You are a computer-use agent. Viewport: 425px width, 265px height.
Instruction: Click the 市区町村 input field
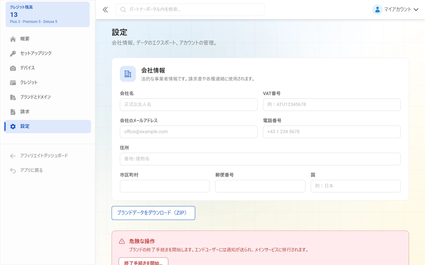(165, 186)
